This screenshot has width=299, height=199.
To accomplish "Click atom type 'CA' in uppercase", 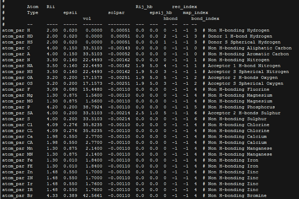I will 30,142.
